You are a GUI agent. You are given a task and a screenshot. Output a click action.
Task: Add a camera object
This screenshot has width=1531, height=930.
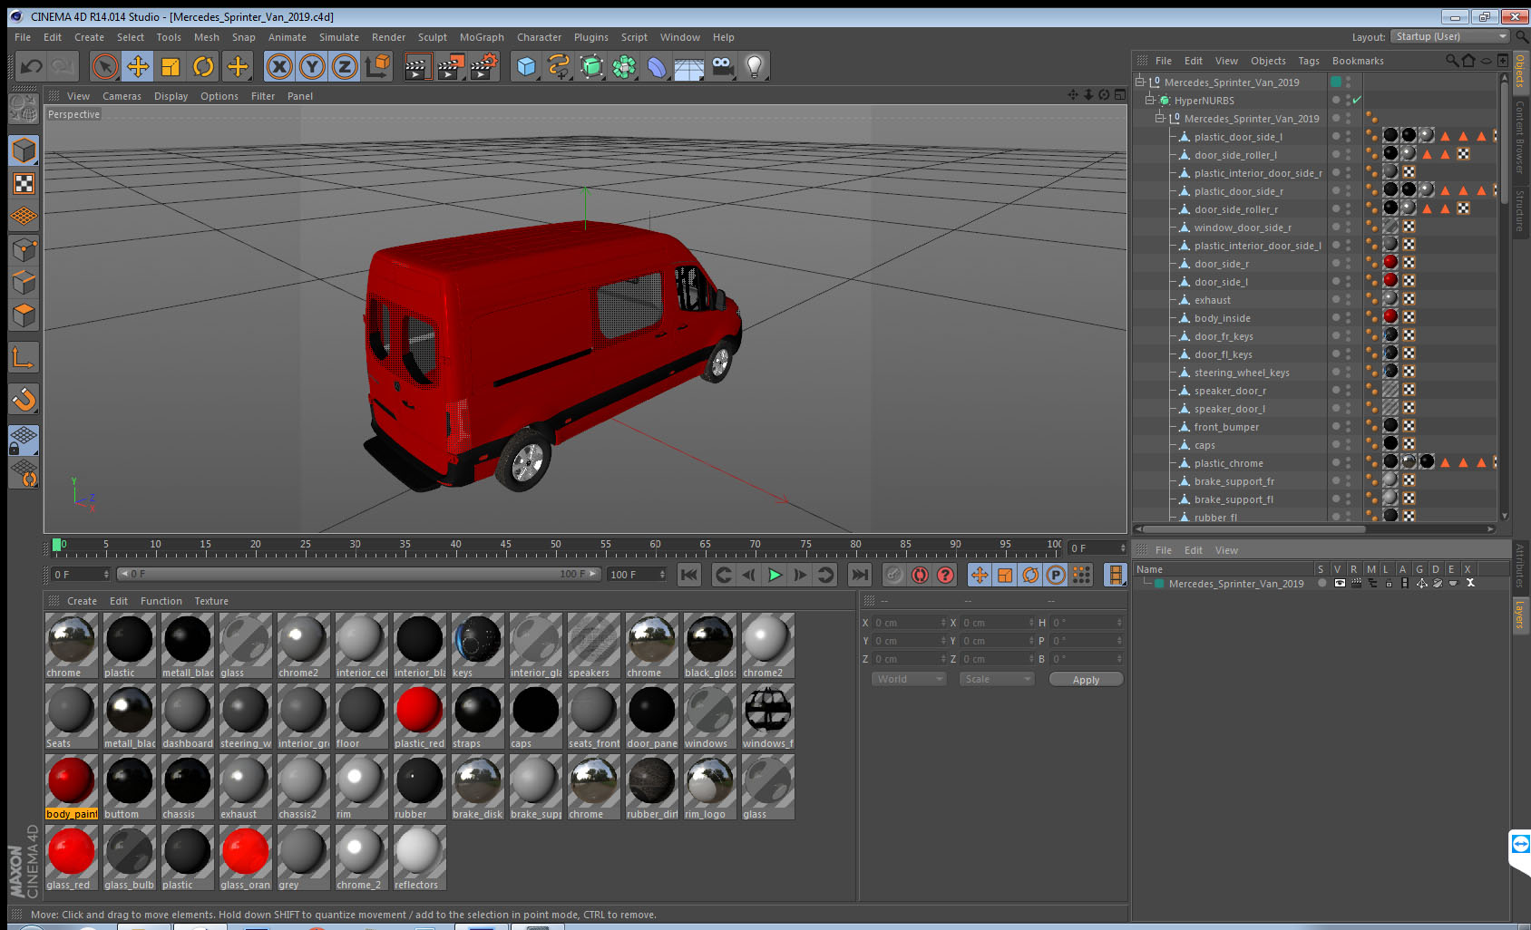(722, 66)
